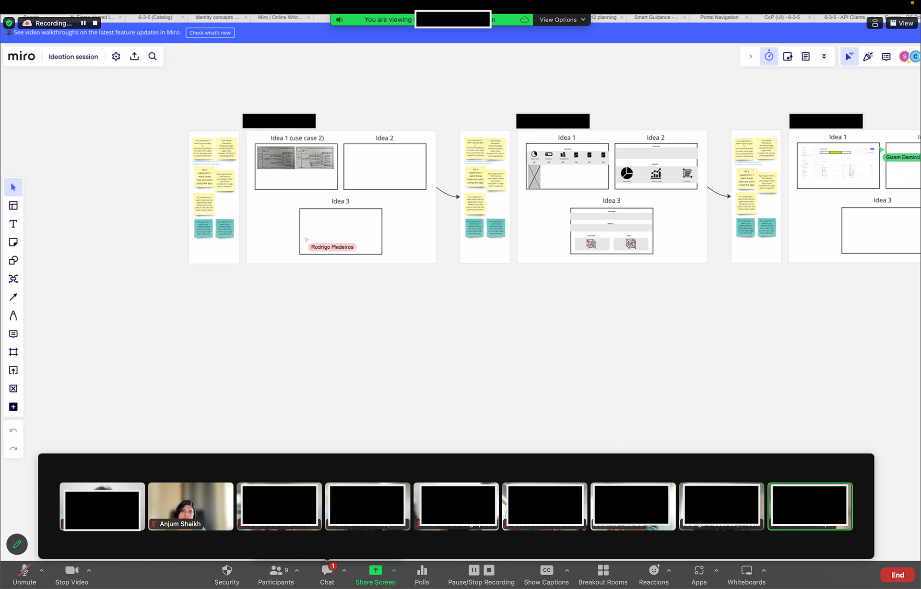Image resolution: width=921 pixels, height=589 pixels.
Task: Select the Pen drawing tool
Action: [x=13, y=315]
